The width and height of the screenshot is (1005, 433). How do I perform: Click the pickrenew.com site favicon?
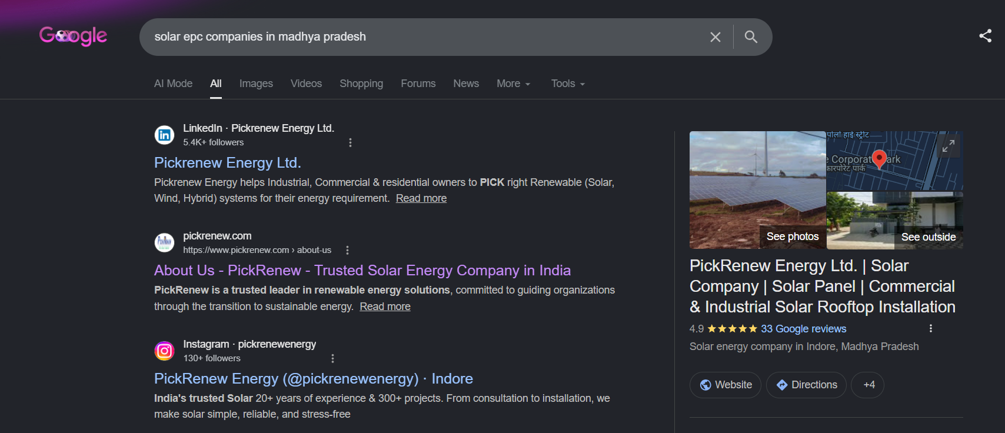click(165, 242)
